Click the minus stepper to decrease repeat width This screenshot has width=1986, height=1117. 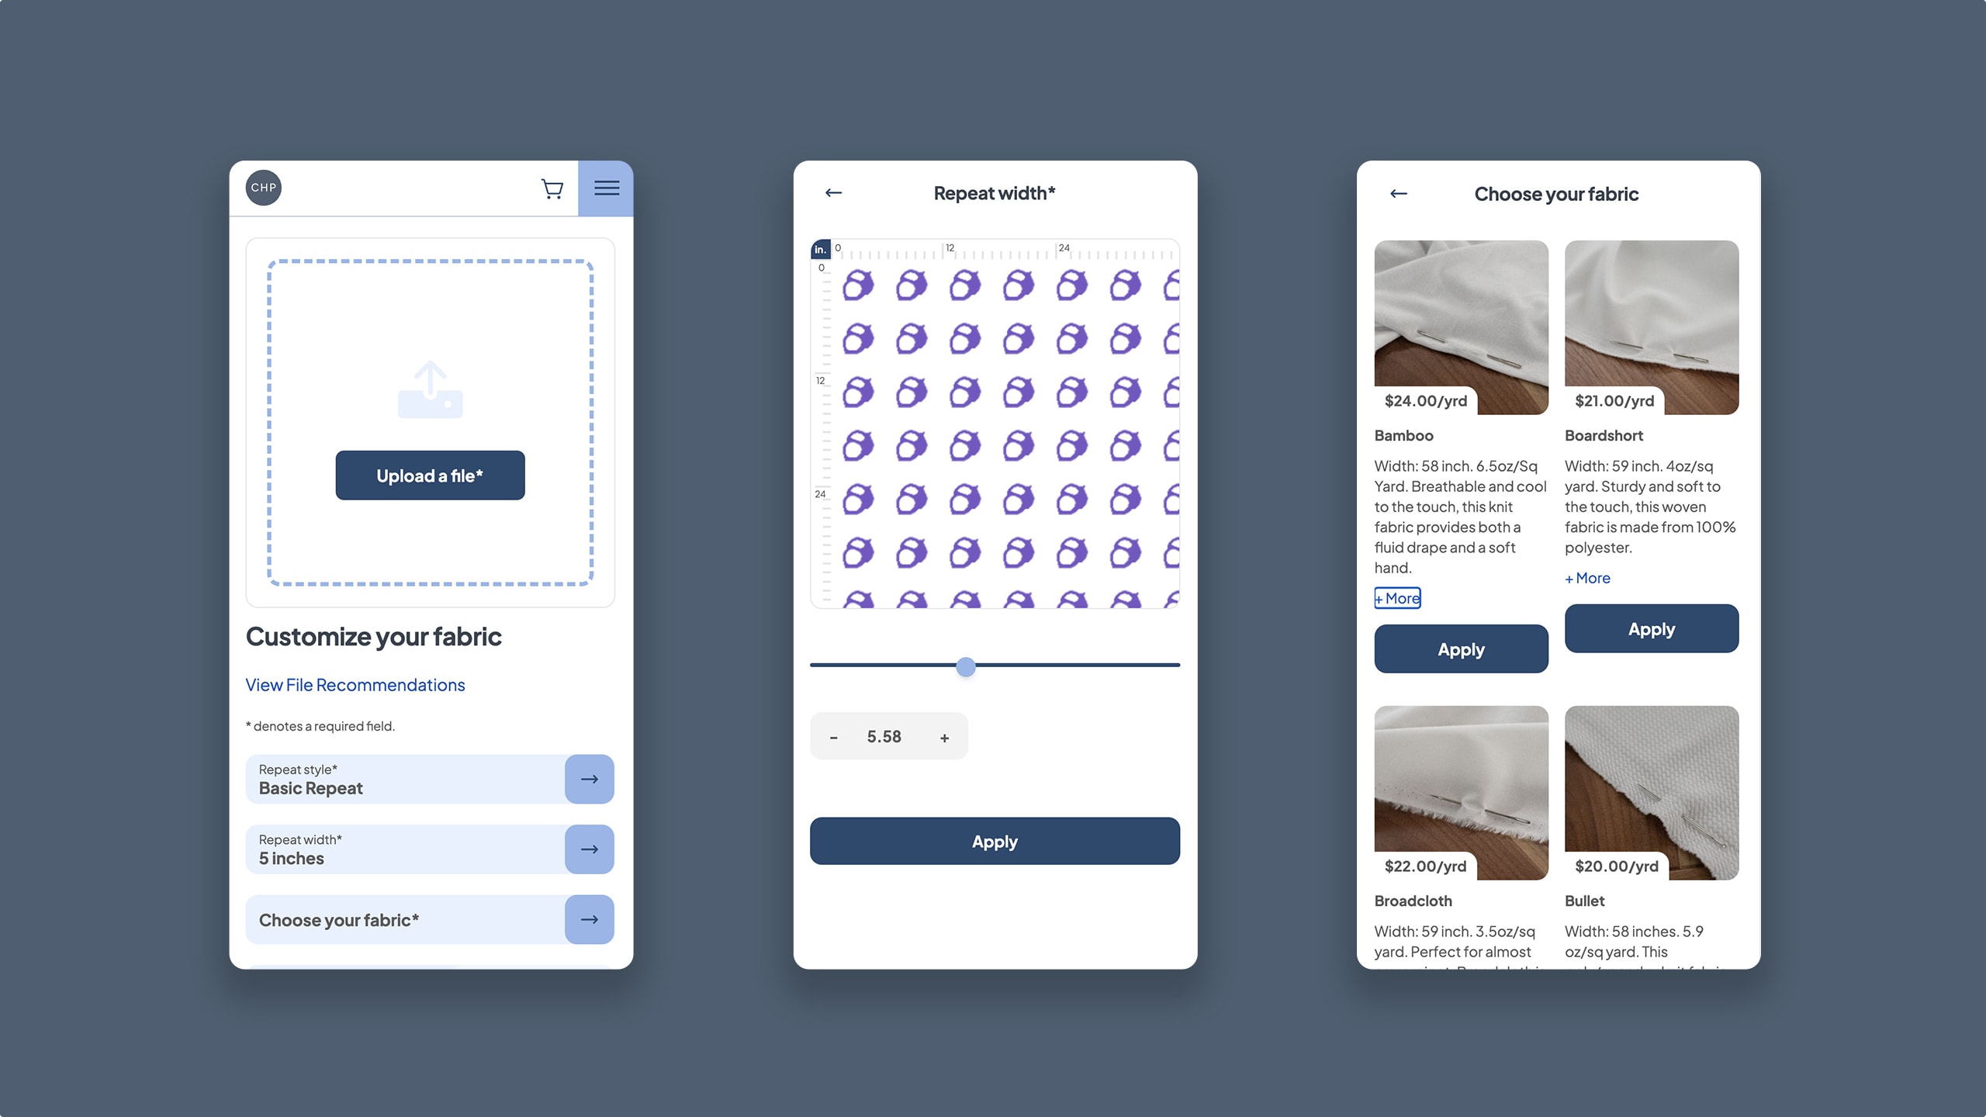coord(833,736)
